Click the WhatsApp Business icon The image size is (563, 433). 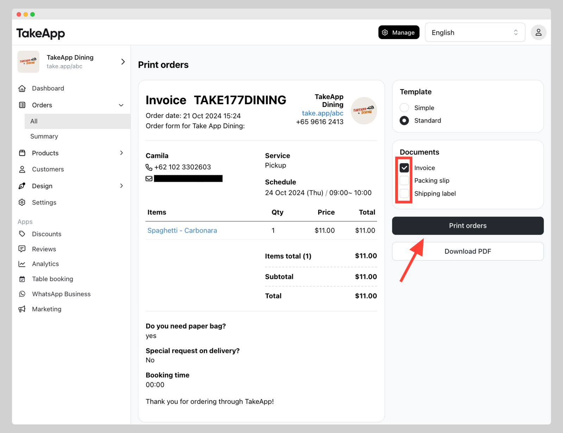pos(22,294)
